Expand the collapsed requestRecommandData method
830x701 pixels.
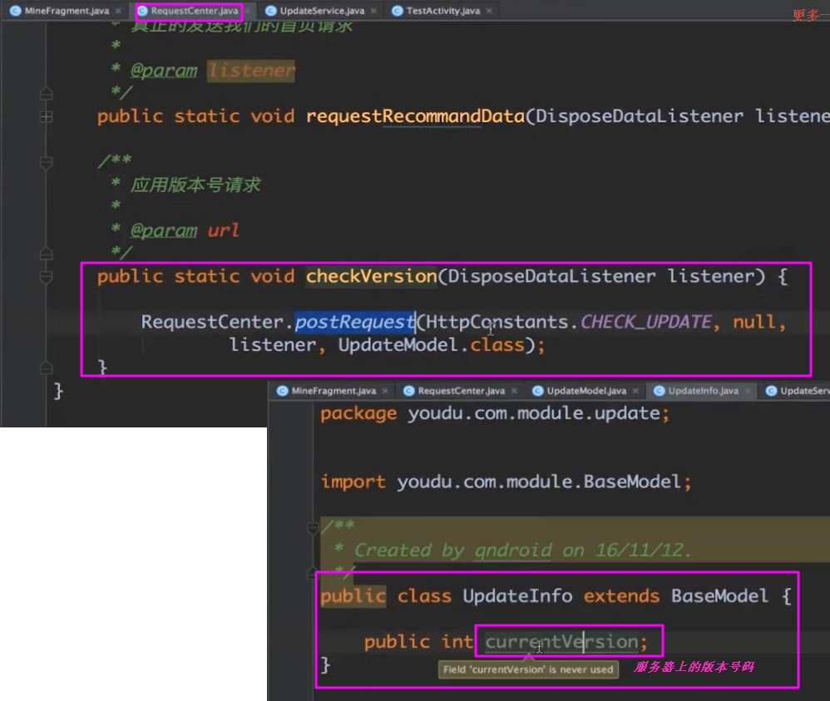pyautogui.click(x=47, y=116)
